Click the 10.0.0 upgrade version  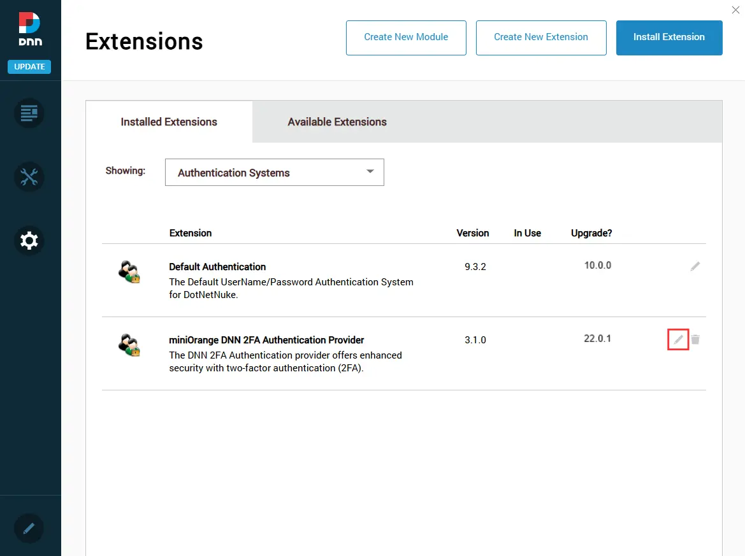pos(598,266)
